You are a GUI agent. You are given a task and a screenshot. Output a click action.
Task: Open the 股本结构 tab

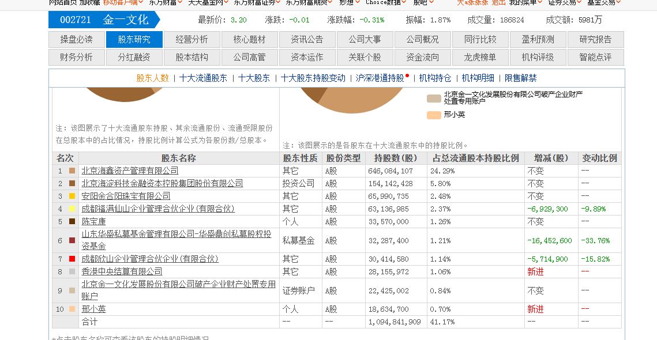(x=192, y=58)
